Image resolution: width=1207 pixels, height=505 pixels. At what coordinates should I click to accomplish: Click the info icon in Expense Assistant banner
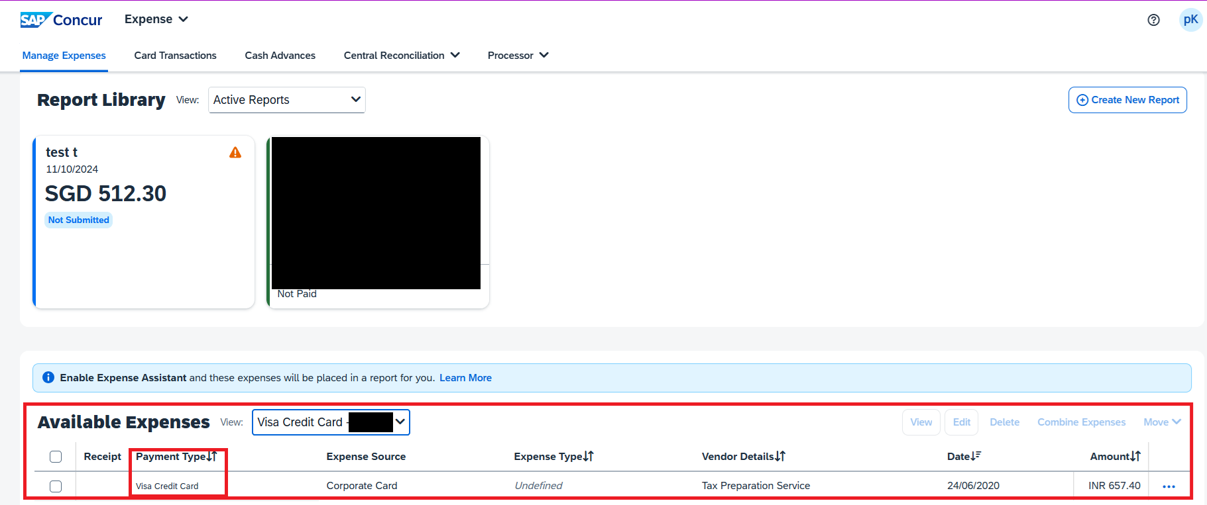[x=48, y=377]
